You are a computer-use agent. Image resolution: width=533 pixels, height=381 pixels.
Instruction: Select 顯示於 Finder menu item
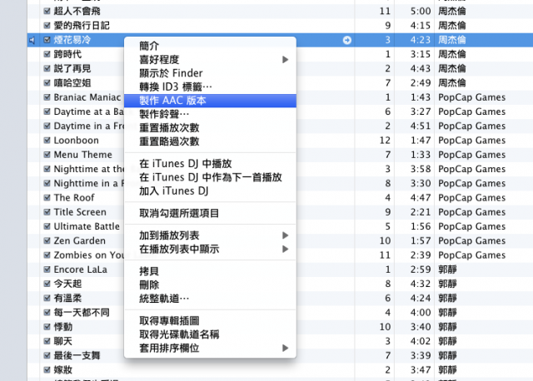click(x=210, y=73)
